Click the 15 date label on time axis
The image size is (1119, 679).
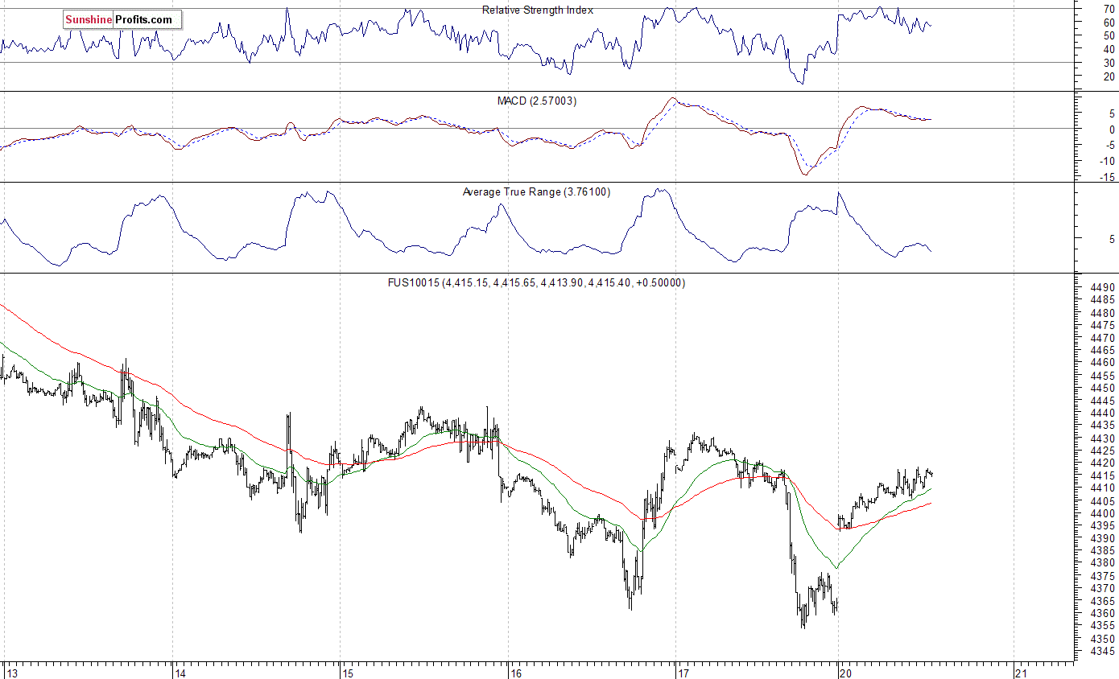coord(348,673)
